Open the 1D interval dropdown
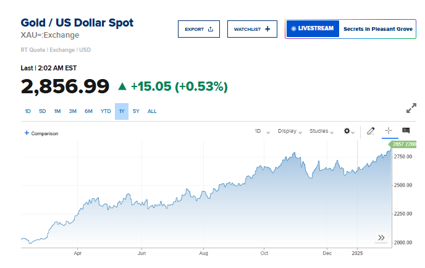Screen dimensions: 425x268 click(261, 131)
